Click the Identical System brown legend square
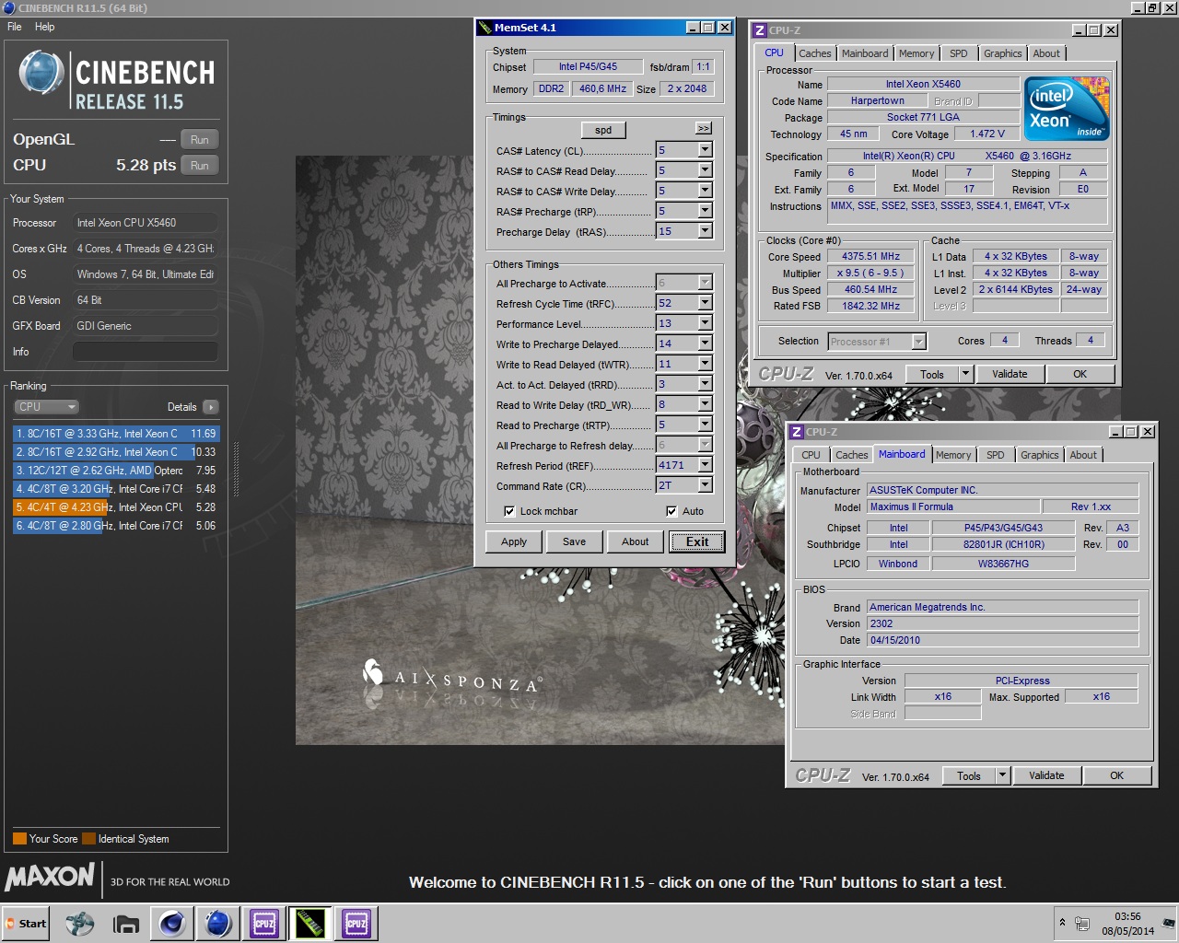This screenshot has height=943, width=1179. [88, 839]
